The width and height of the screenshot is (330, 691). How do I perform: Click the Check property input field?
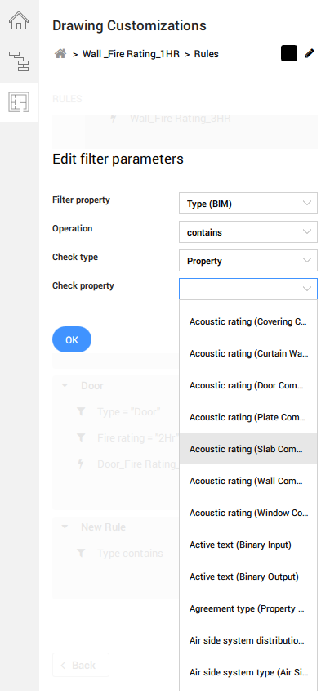tap(248, 289)
